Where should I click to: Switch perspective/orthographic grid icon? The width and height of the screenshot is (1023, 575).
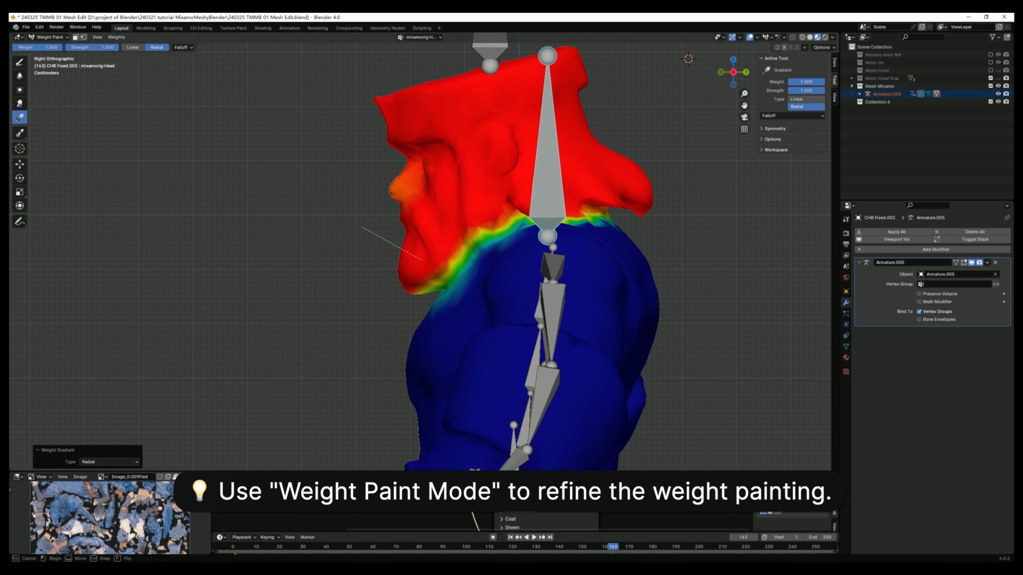click(744, 129)
